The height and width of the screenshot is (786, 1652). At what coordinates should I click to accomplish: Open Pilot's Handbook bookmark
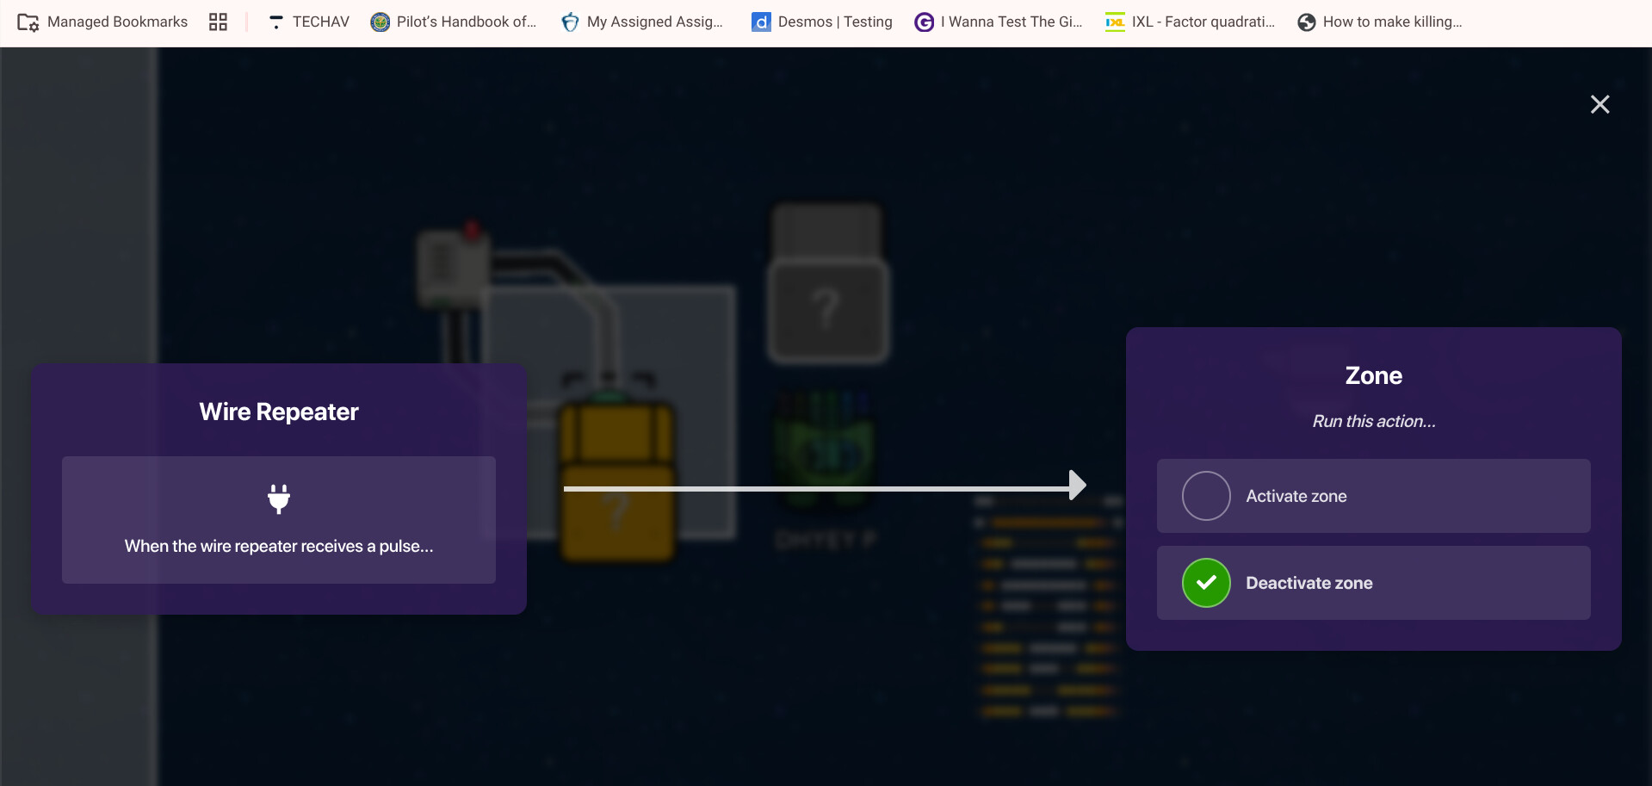(x=454, y=22)
